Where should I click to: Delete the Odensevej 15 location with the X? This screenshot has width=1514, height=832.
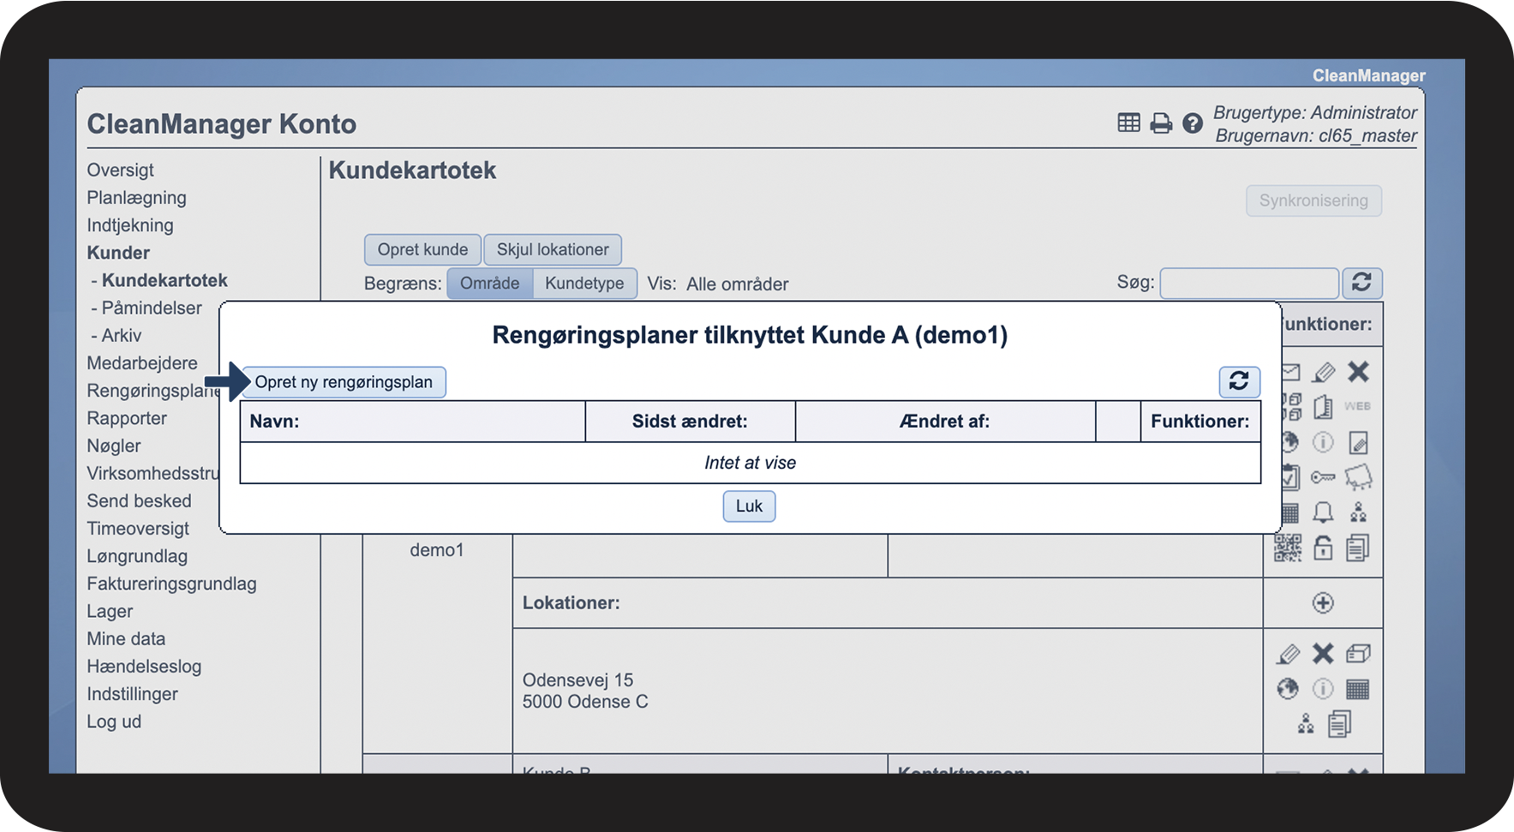(x=1323, y=654)
